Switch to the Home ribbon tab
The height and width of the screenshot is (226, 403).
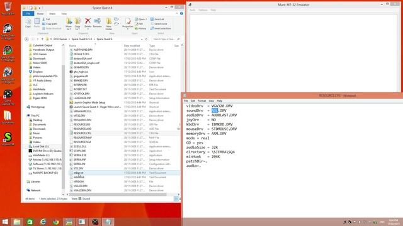(40, 14)
